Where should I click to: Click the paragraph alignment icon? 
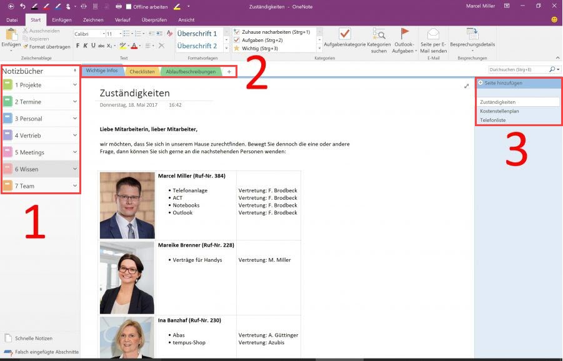tap(148, 46)
